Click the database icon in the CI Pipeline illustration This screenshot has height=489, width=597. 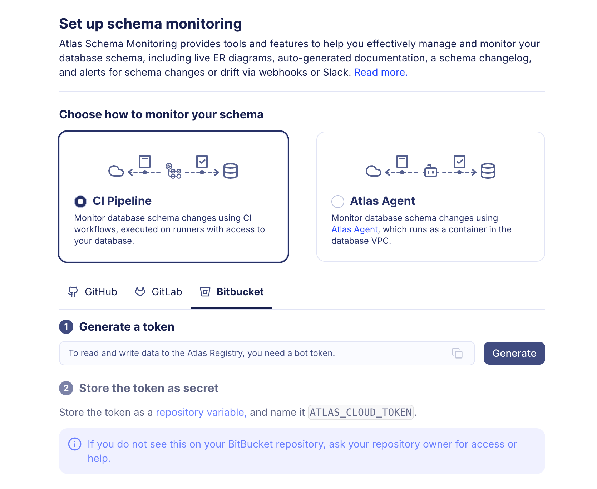231,171
